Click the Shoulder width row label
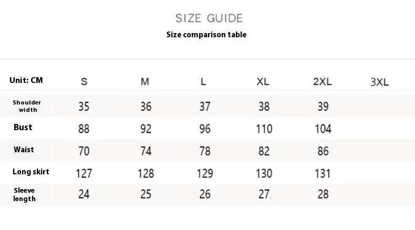The width and height of the screenshot is (415, 230). click(x=27, y=106)
